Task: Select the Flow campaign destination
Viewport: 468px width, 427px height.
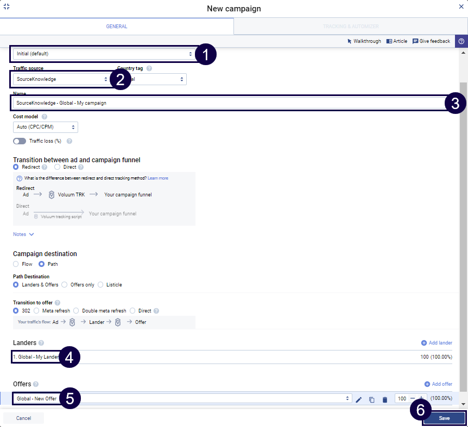Action: pyautogui.click(x=16, y=264)
